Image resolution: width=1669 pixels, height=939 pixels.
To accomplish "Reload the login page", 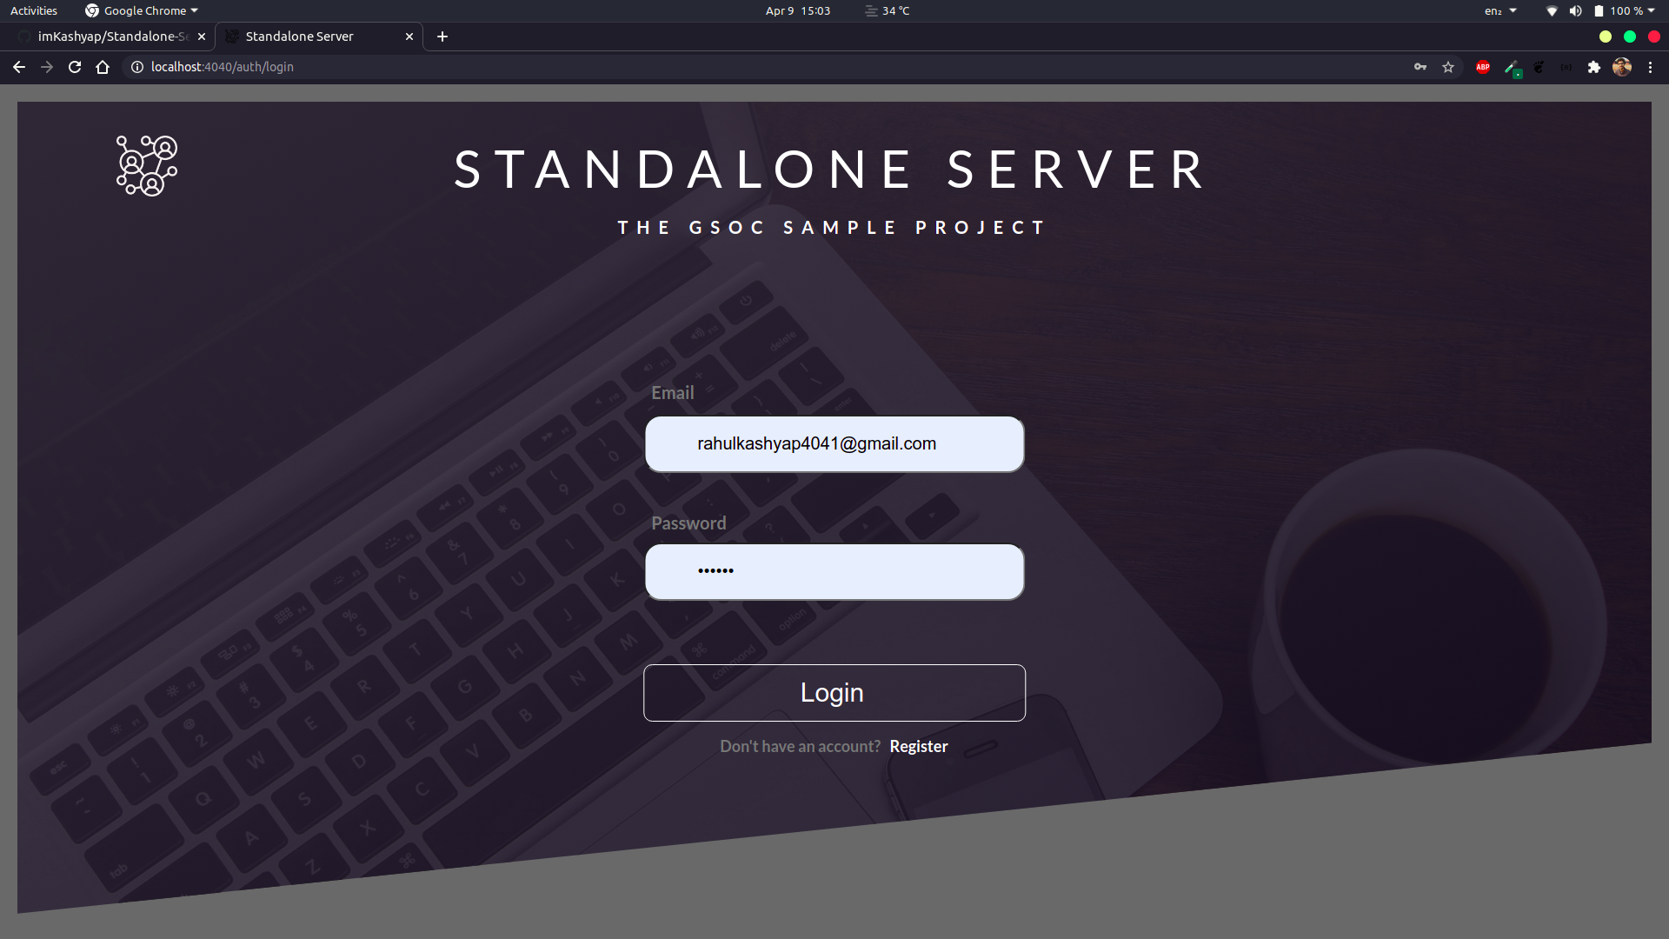I will click(75, 67).
